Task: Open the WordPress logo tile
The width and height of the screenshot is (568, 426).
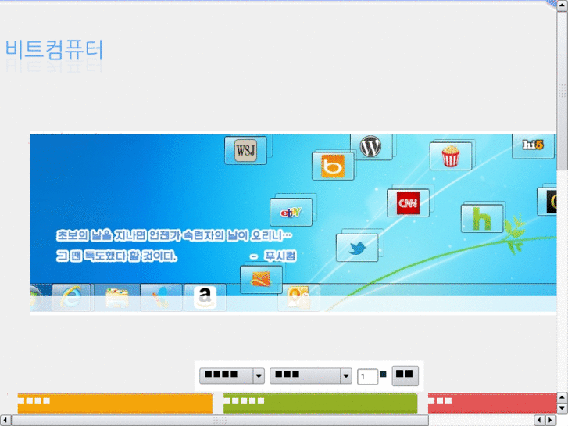Action: point(370,146)
